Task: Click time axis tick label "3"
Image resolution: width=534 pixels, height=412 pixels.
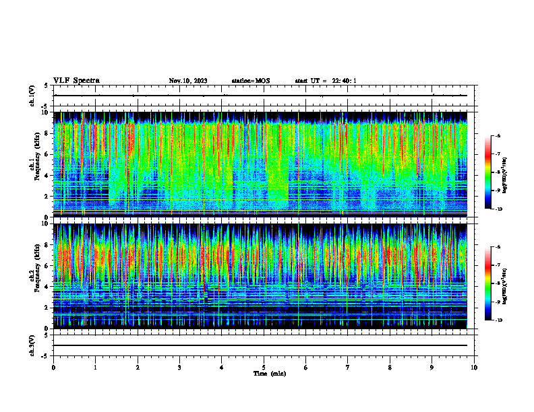Action: pos(179,368)
